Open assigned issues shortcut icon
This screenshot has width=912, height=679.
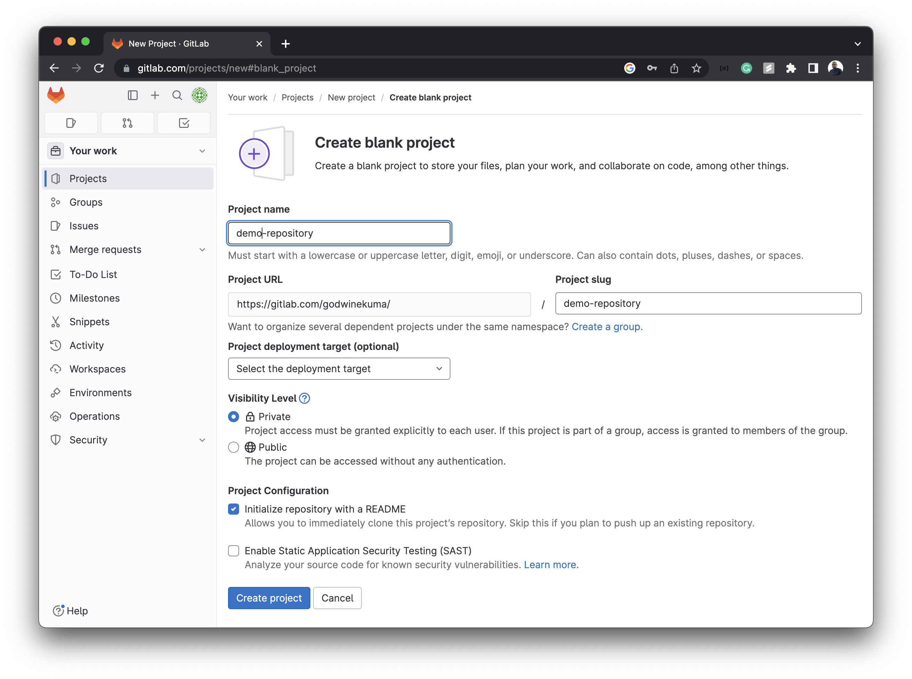coord(71,123)
